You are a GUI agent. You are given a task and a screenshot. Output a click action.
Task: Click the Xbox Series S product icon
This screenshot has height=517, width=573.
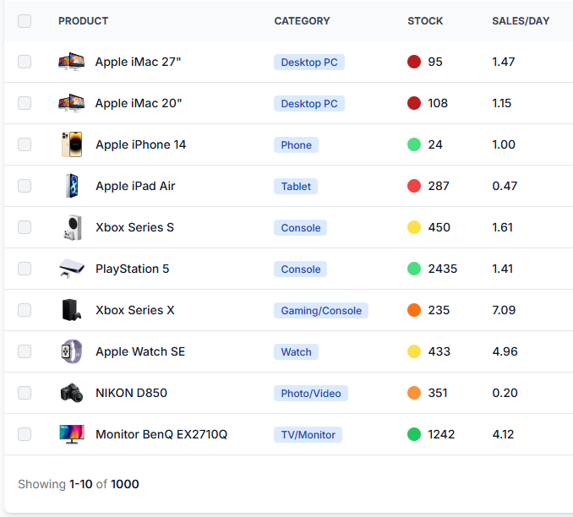pos(71,227)
